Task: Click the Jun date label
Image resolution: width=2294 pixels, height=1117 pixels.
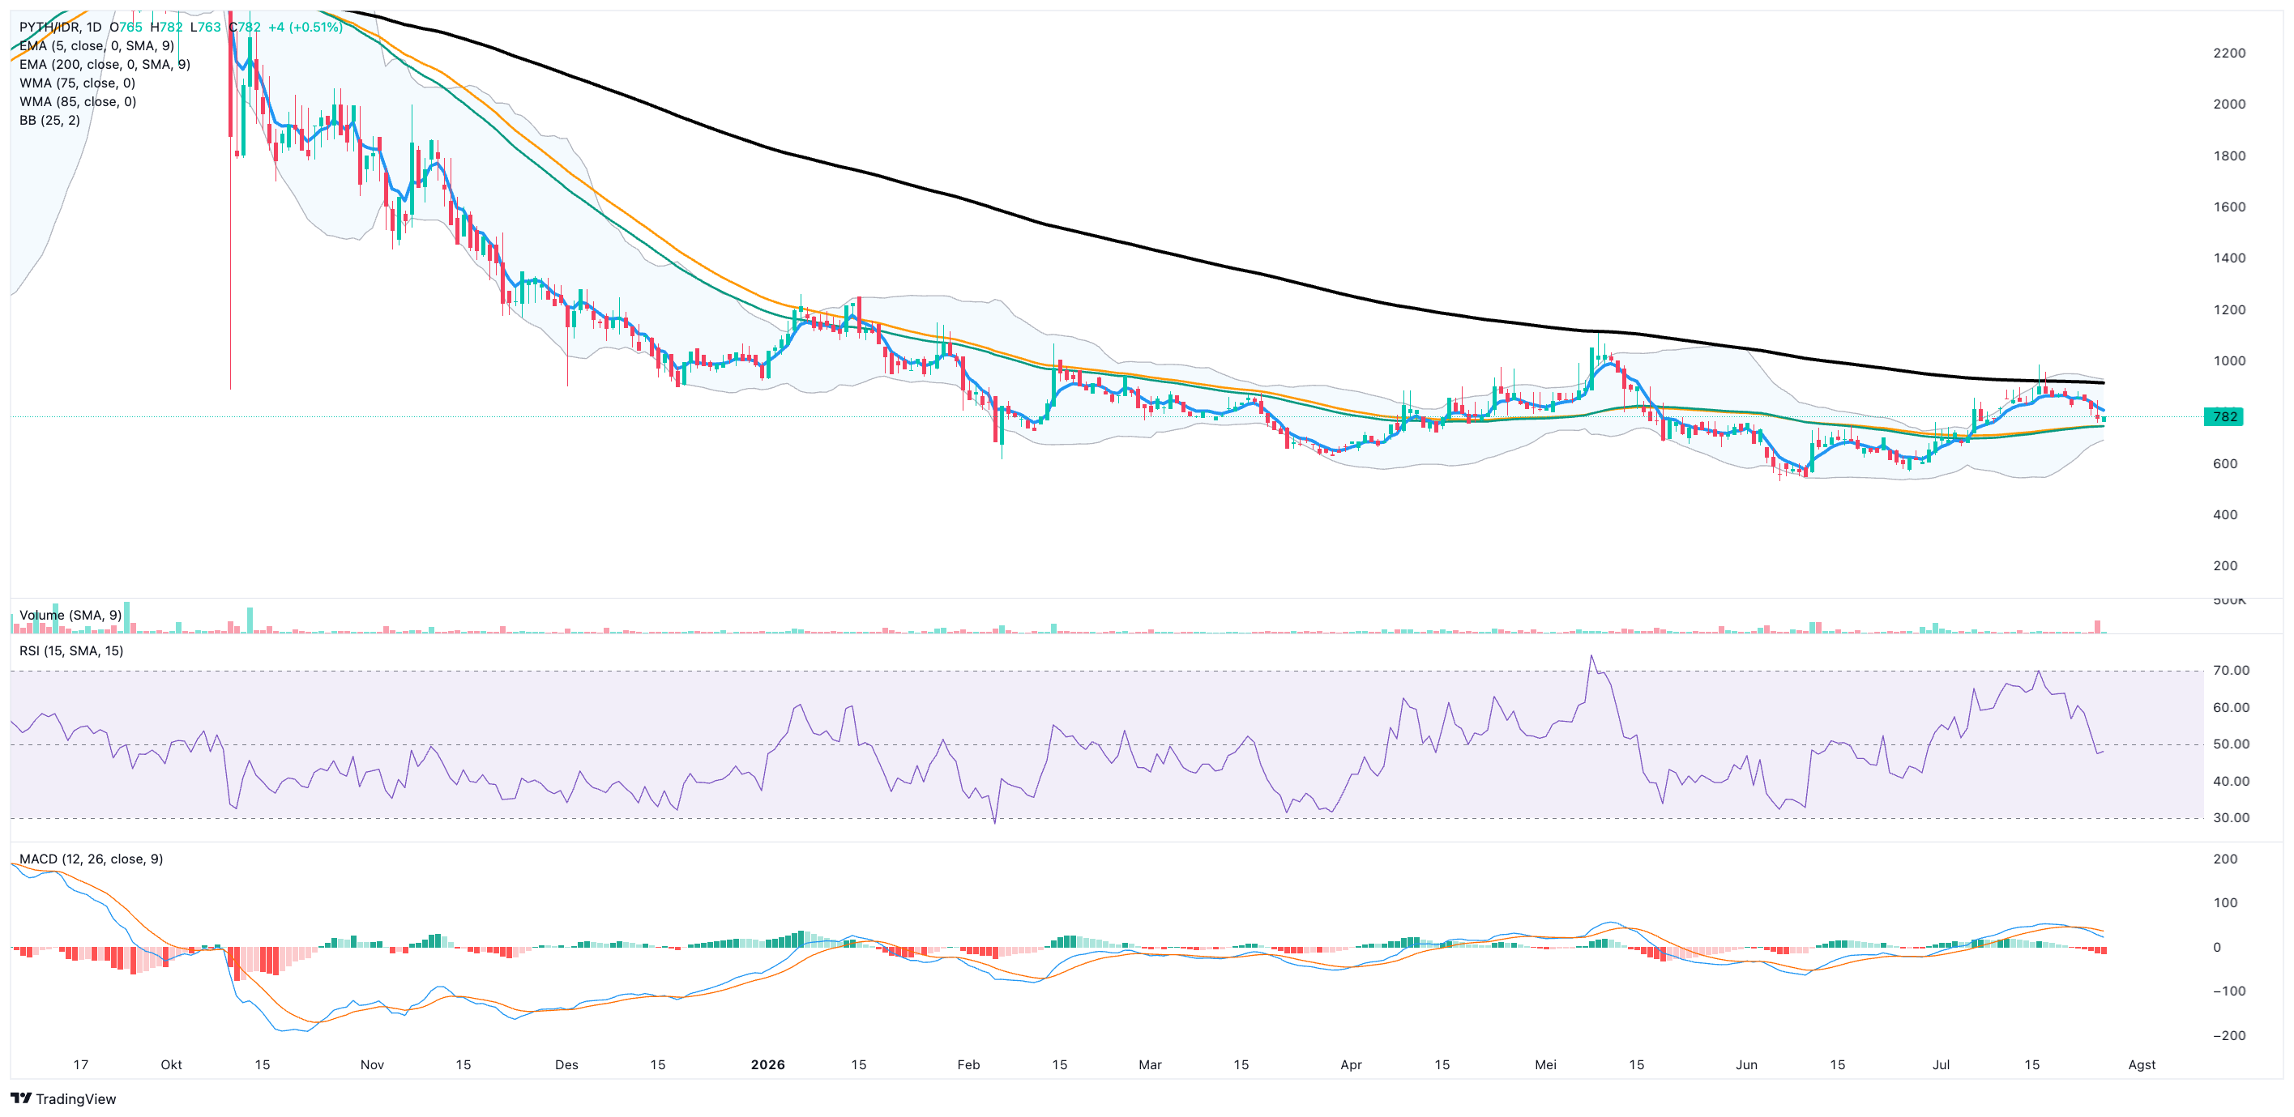Action: tap(1746, 1065)
